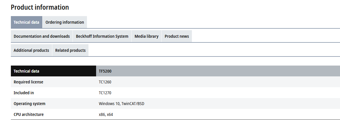
Task: Open the Product news tab
Action: 177,36
